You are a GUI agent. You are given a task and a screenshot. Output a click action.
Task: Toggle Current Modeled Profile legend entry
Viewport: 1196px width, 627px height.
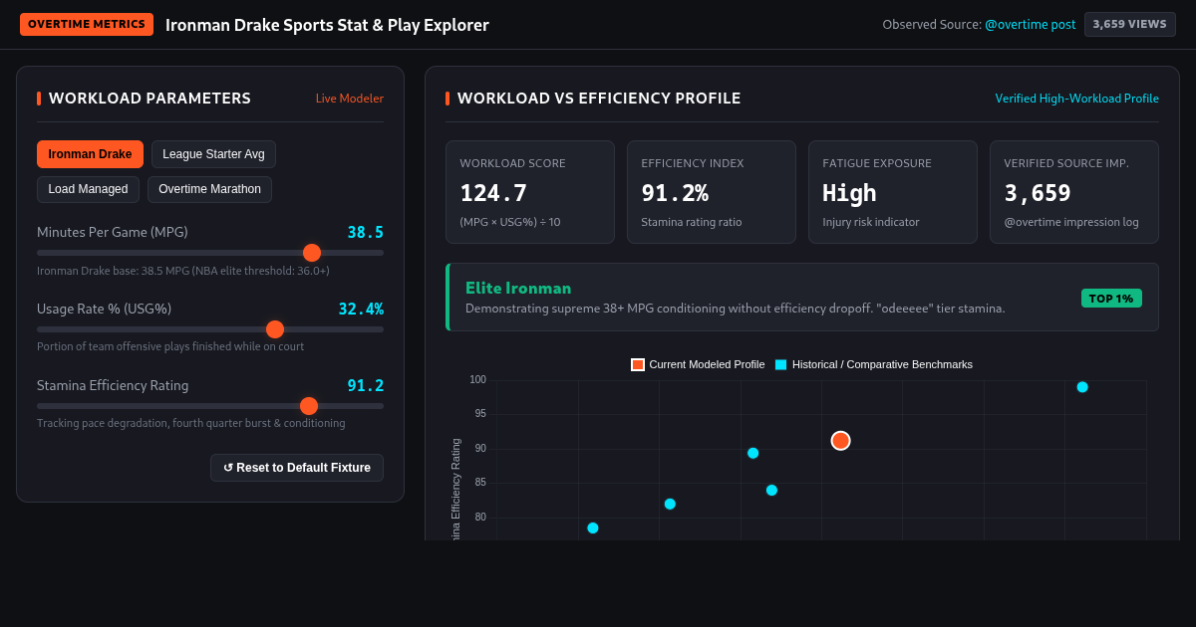click(x=698, y=364)
